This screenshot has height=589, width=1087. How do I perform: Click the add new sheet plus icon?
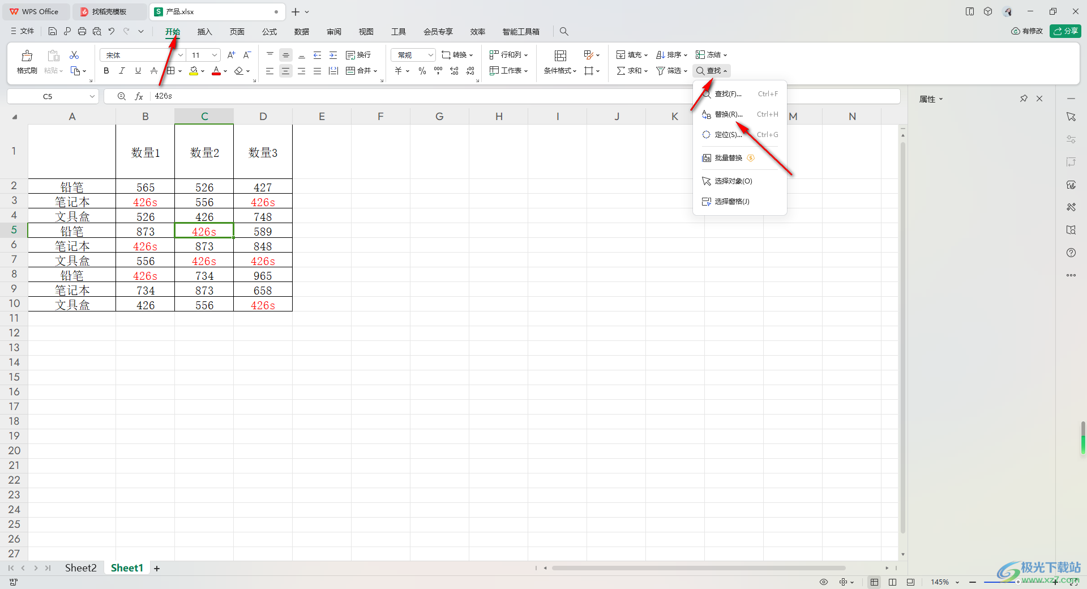click(157, 569)
